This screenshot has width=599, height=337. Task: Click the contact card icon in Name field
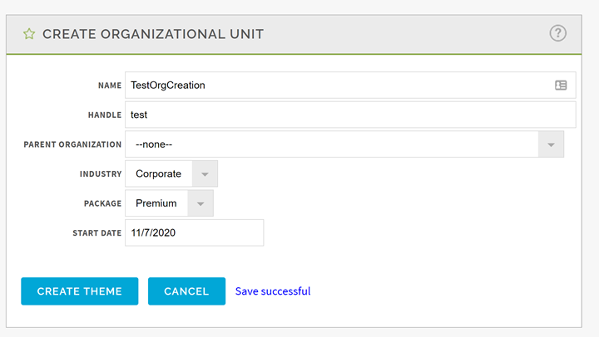(561, 85)
